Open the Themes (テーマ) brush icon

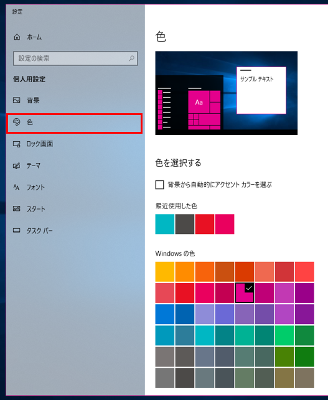(17, 166)
